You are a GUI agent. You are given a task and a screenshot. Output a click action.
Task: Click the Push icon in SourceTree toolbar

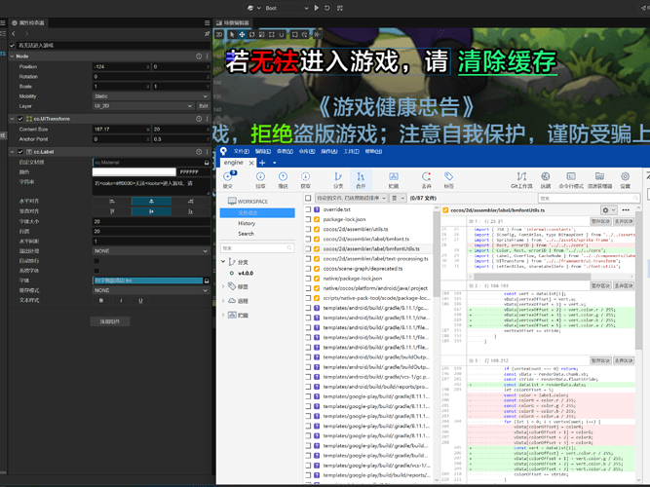[x=284, y=176]
